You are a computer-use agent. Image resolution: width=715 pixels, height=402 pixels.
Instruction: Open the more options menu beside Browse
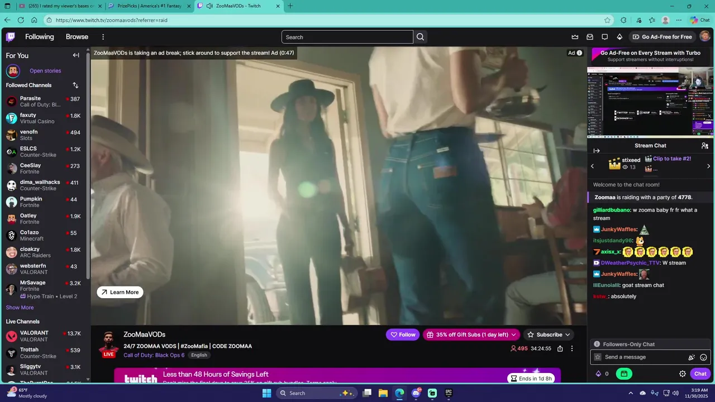coord(103,37)
